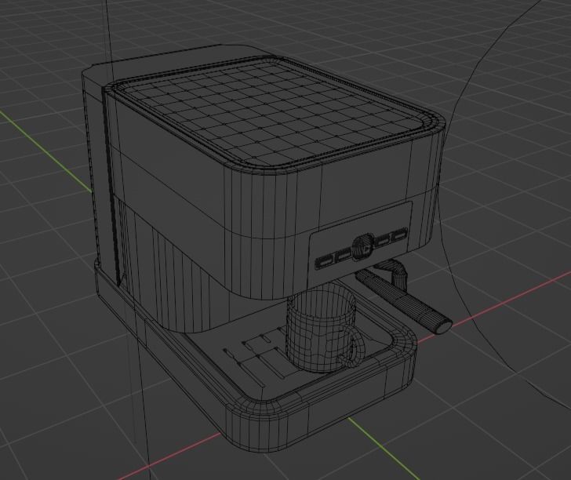
Task: Click the rightmost button on control panel
Action: tap(399, 235)
